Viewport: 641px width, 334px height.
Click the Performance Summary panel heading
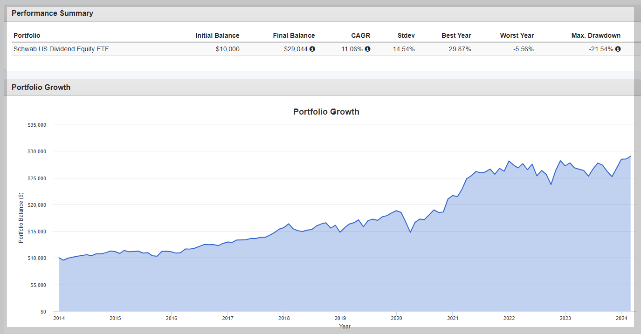point(52,14)
